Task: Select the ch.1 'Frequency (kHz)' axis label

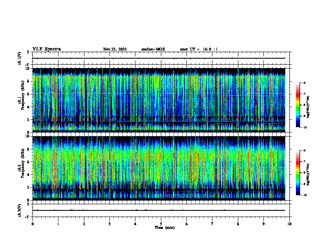Action: pyautogui.click(x=23, y=95)
